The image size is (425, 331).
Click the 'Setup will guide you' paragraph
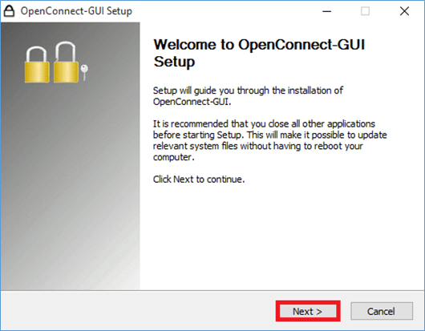(x=248, y=96)
